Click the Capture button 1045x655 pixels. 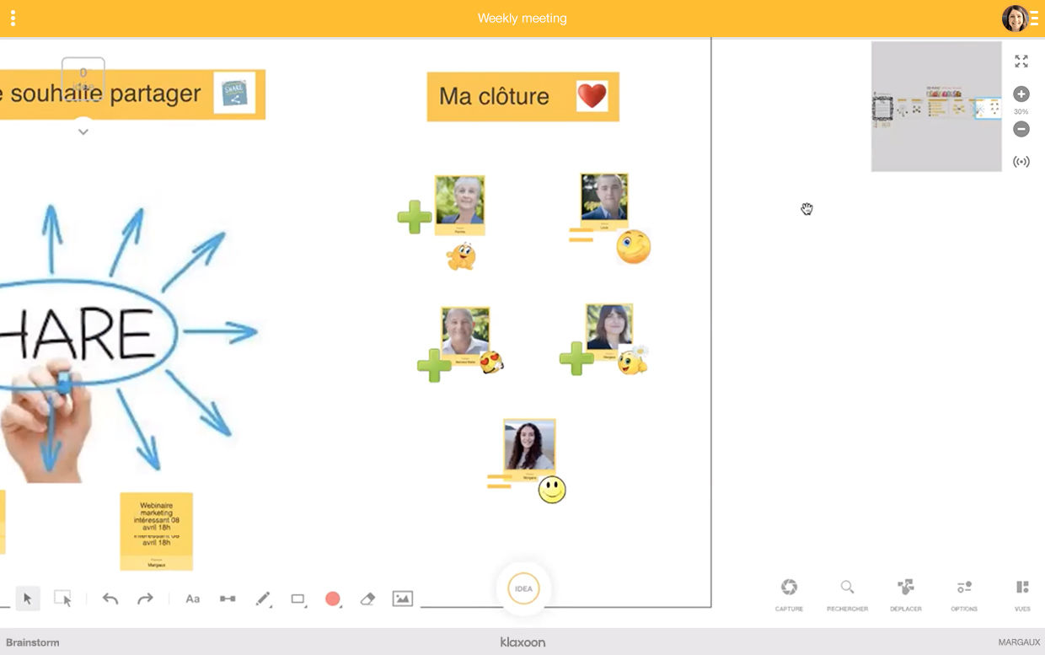789,593
